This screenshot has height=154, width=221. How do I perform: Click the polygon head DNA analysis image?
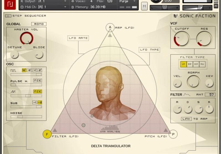pos(112,94)
